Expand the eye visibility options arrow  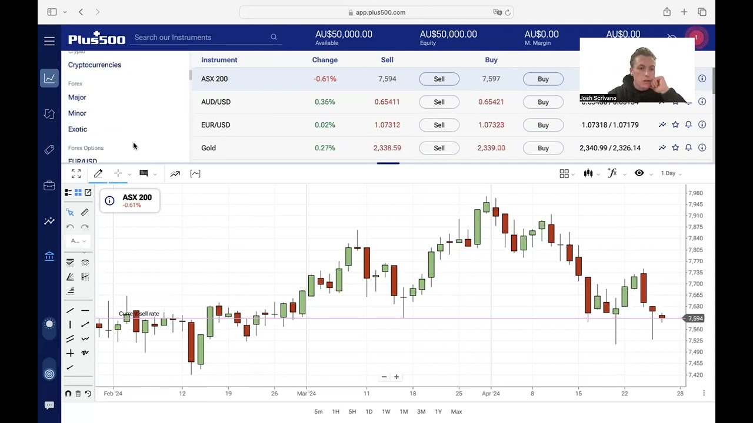(651, 174)
